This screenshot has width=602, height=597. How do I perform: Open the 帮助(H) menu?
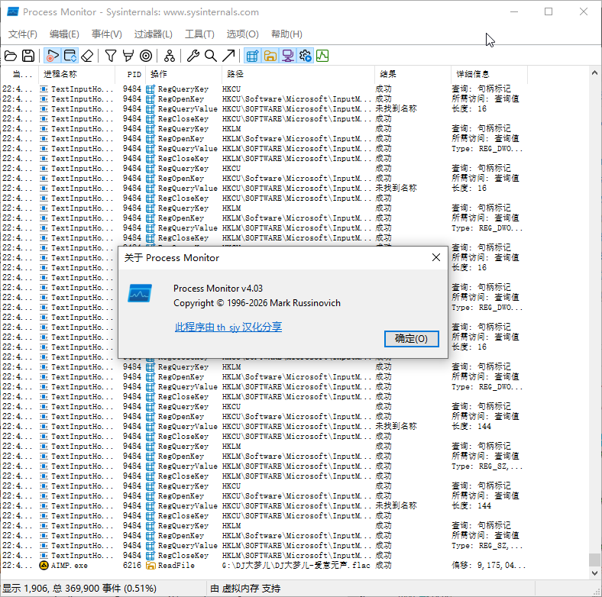(286, 34)
